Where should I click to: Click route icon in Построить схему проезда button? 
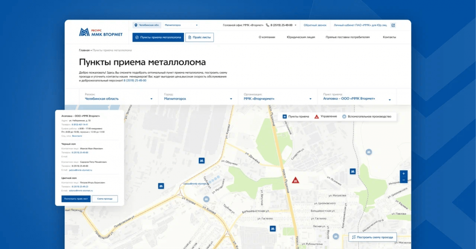(x=353, y=237)
